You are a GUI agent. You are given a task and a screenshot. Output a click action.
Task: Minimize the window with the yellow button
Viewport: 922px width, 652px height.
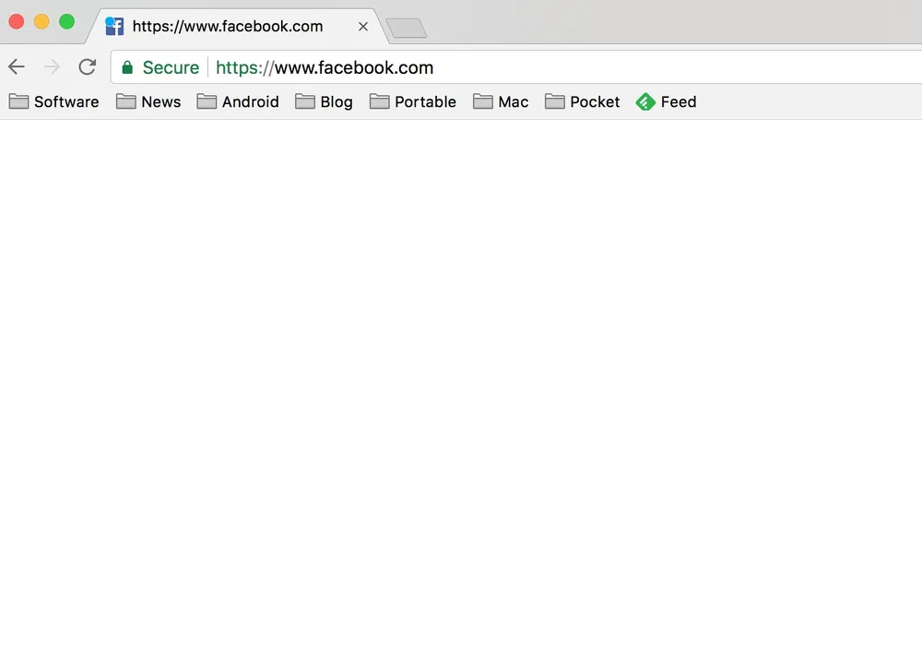tap(41, 22)
